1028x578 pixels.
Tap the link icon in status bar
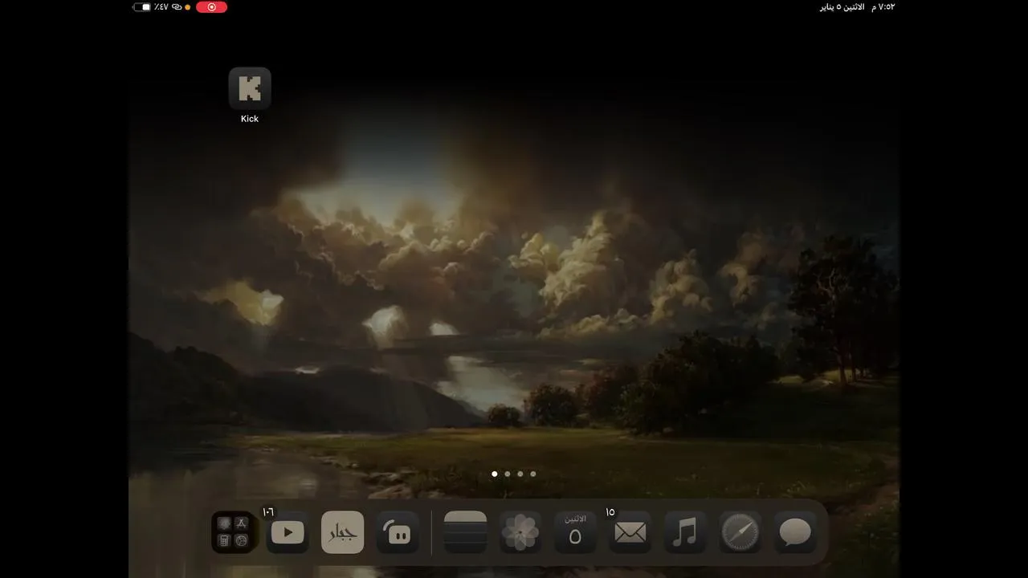(177, 6)
